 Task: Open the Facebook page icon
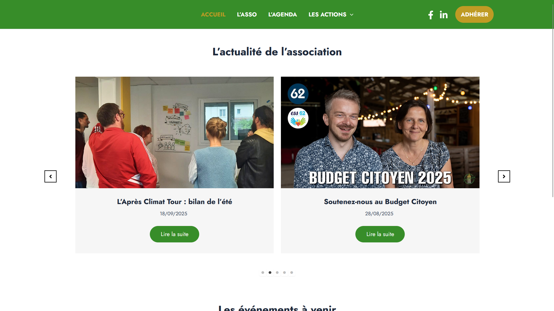[x=430, y=15]
